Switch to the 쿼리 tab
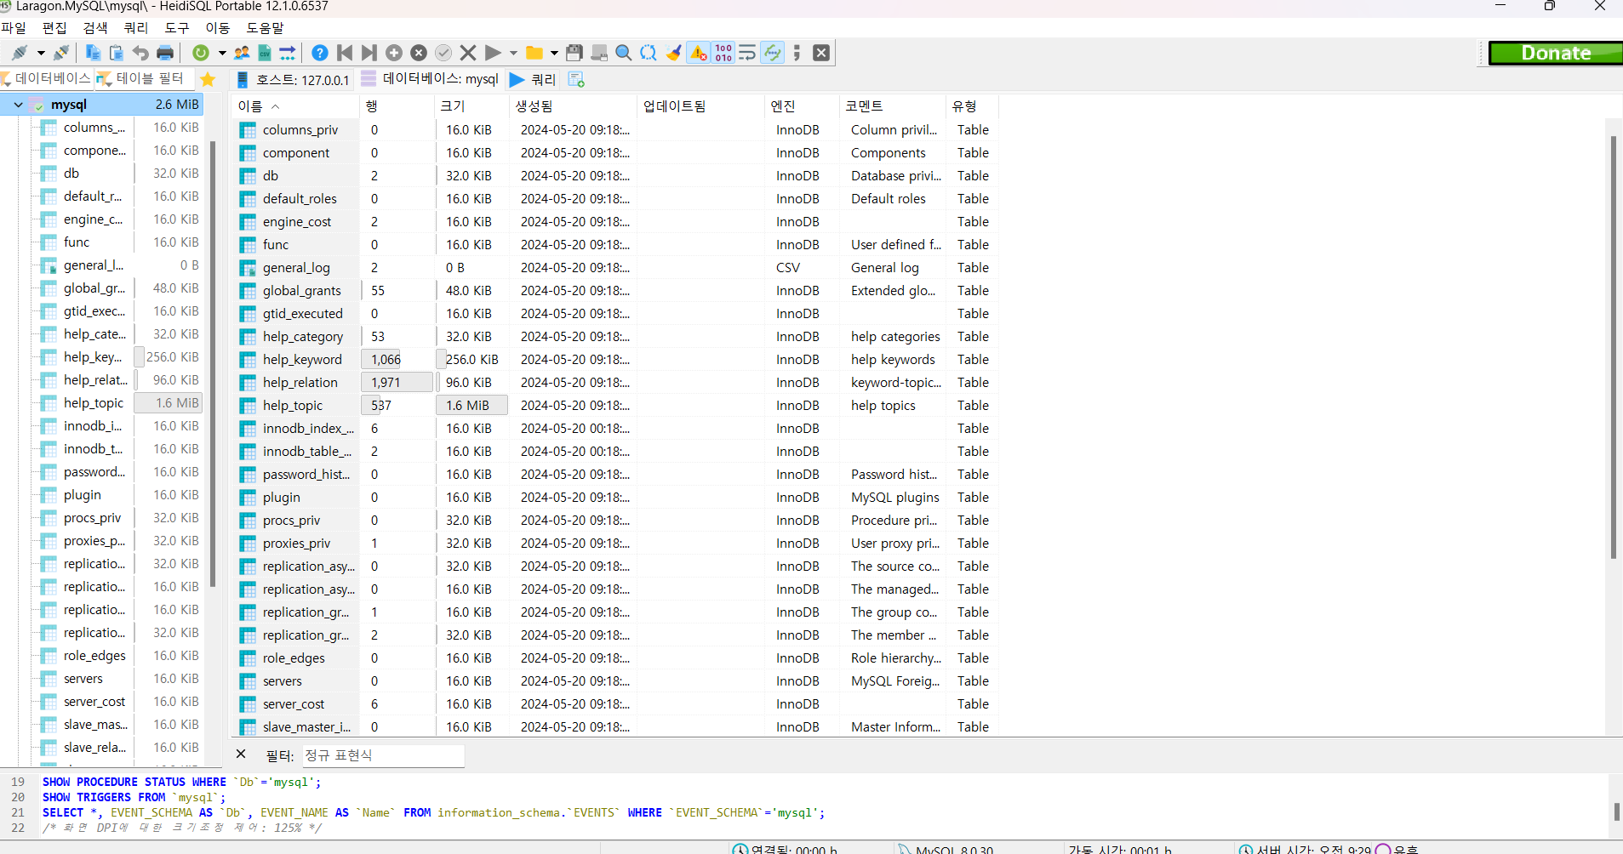The width and height of the screenshot is (1623, 854). tap(533, 79)
